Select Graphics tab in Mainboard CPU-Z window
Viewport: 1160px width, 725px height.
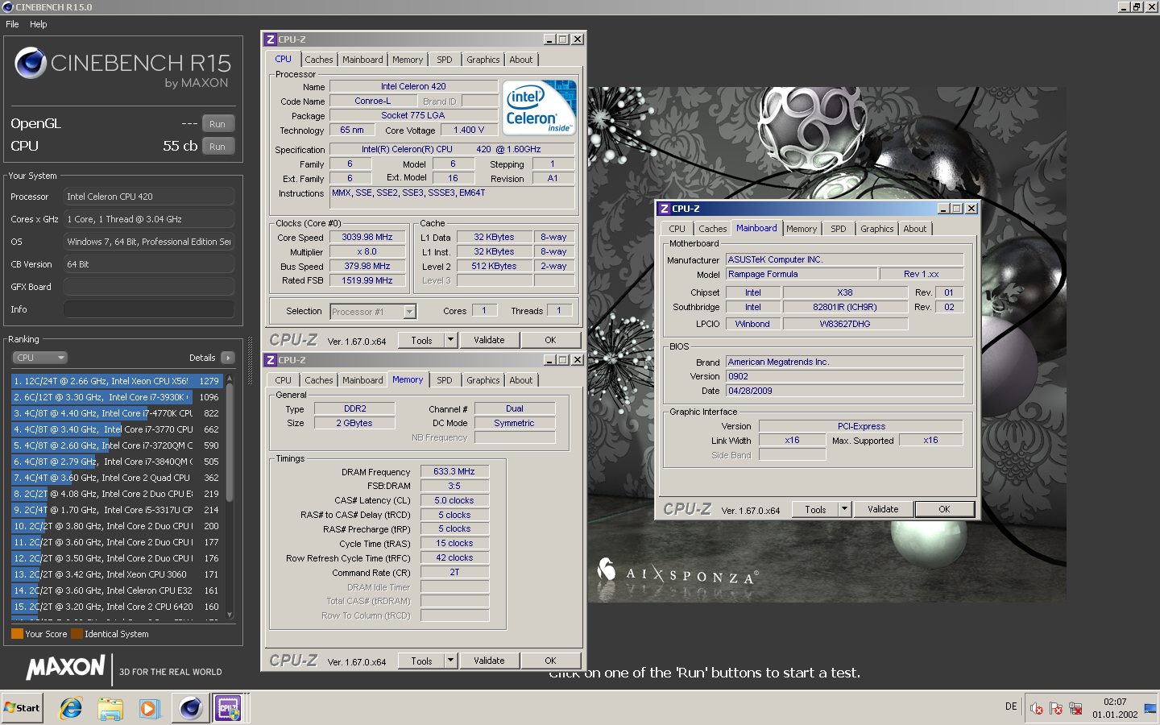pos(877,229)
